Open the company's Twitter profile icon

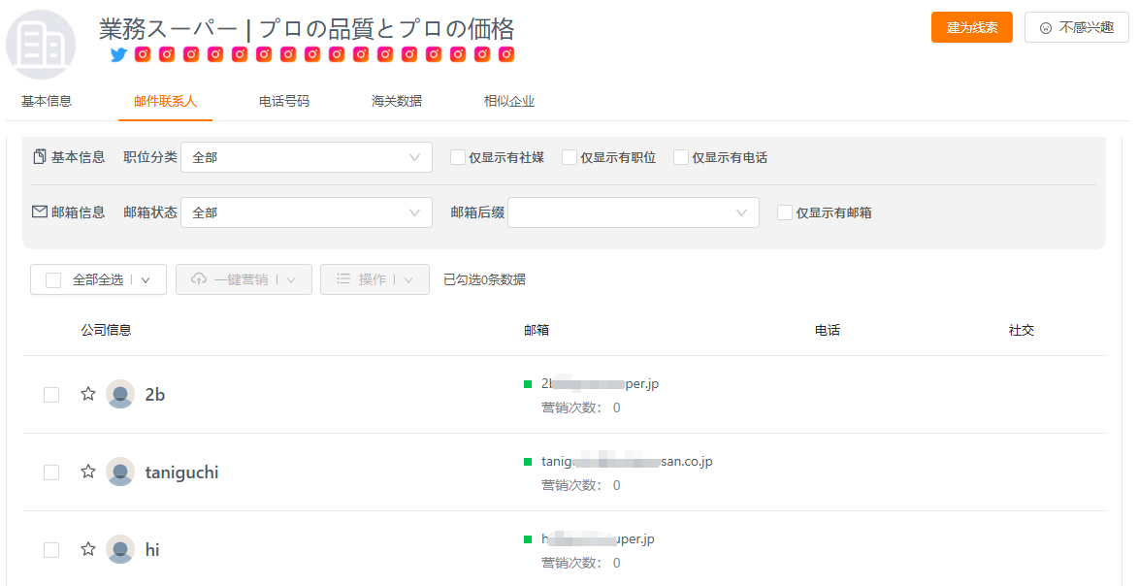click(x=118, y=54)
